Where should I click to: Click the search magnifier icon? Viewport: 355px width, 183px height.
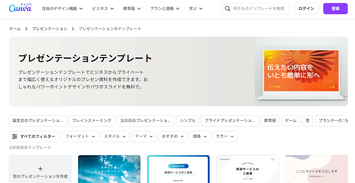[x=227, y=9]
